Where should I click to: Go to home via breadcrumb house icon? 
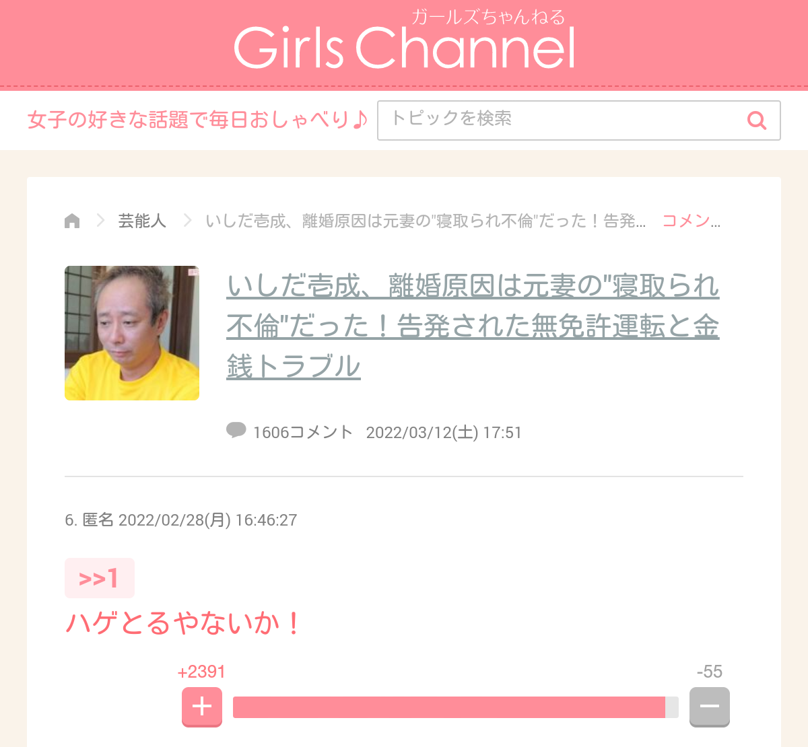pyautogui.click(x=72, y=221)
